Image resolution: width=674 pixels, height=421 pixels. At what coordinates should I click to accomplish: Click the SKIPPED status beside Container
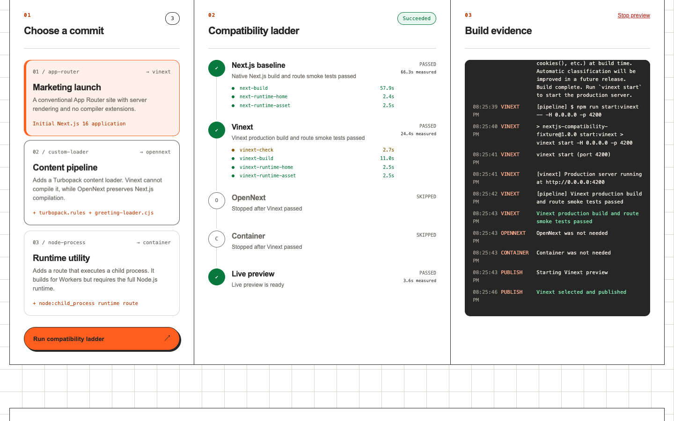pos(426,235)
